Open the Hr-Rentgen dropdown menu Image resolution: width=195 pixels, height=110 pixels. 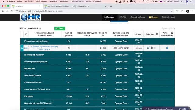pyautogui.click(x=110, y=17)
